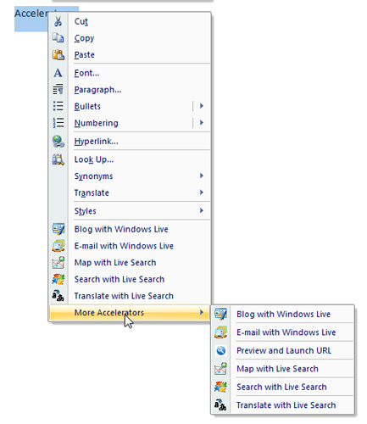The height and width of the screenshot is (424, 367).
Task: Open the Font... dialog entry
Action: click(130, 73)
